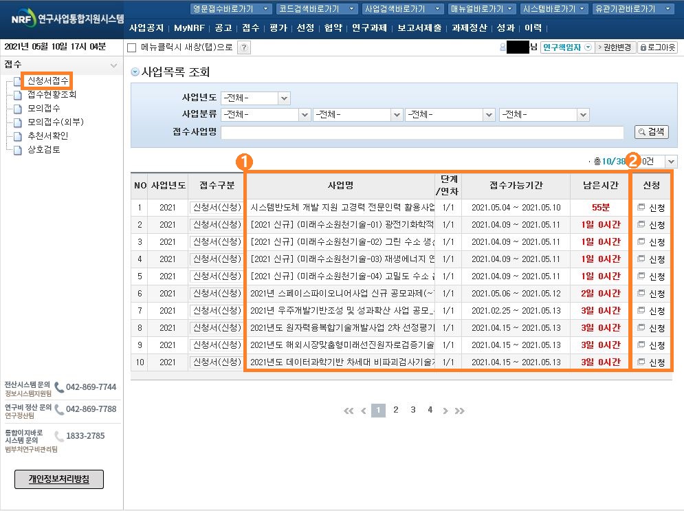Go to page 3 of results
684x511 pixels.
pyautogui.click(x=412, y=410)
